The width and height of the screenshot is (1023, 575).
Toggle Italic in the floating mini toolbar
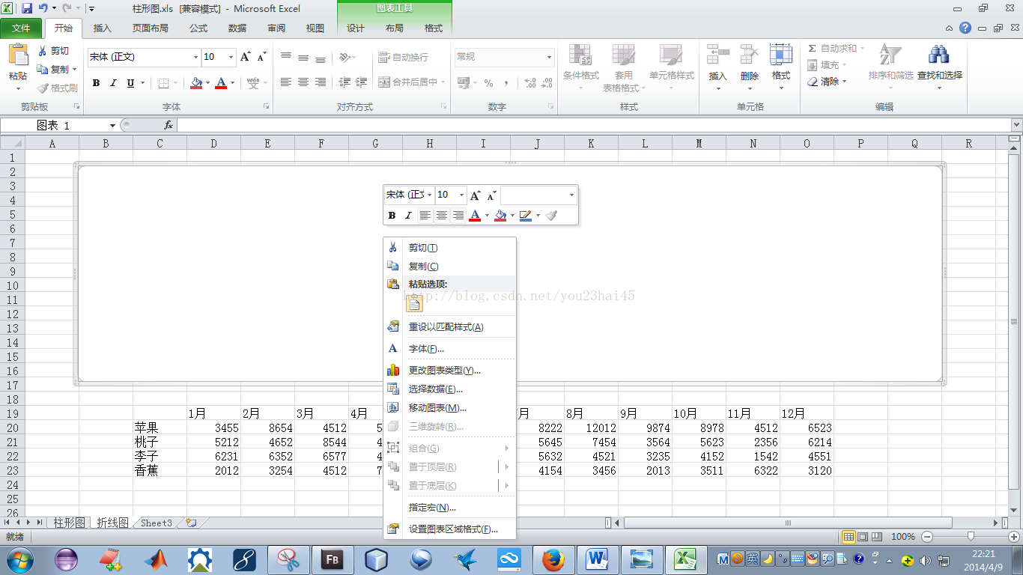tap(408, 216)
